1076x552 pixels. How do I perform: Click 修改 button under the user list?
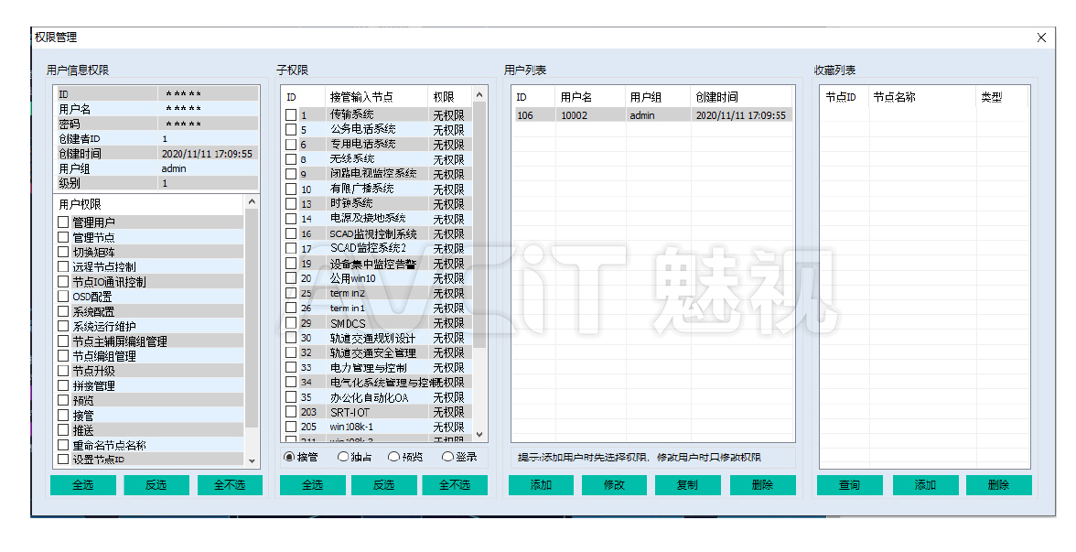click(x=614, y=485)
